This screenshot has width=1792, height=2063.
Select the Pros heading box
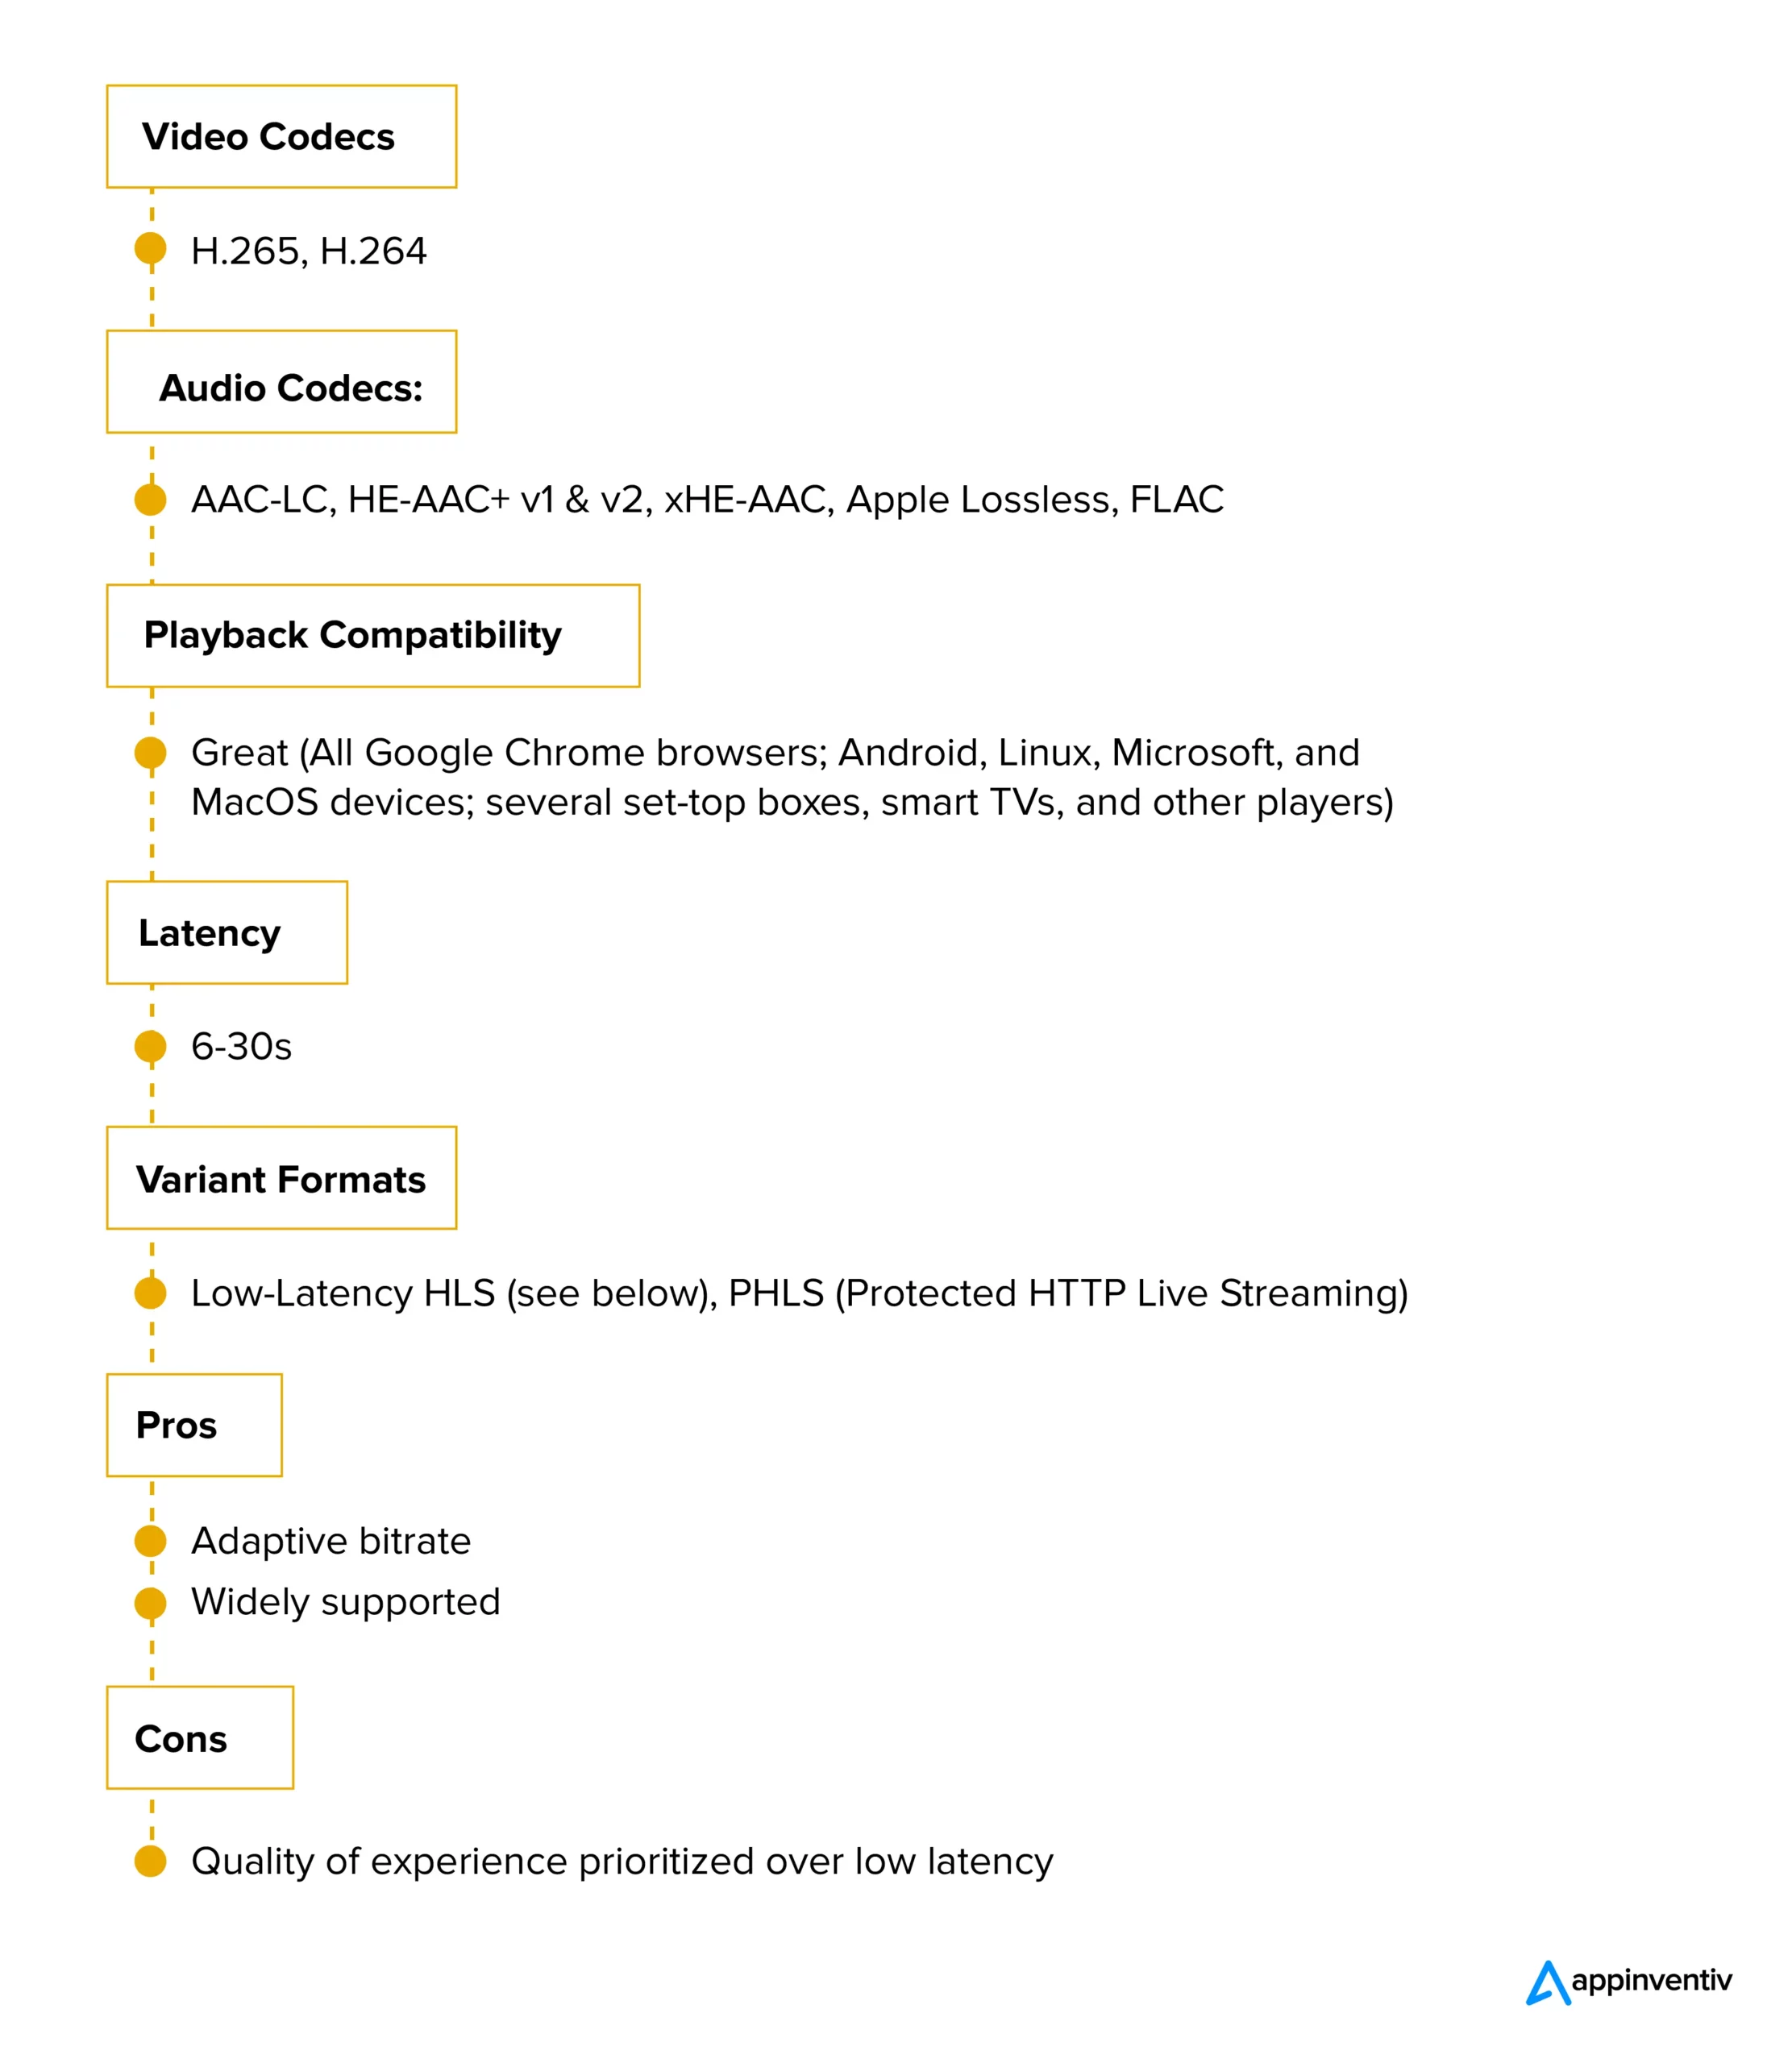click(195, 1426)
